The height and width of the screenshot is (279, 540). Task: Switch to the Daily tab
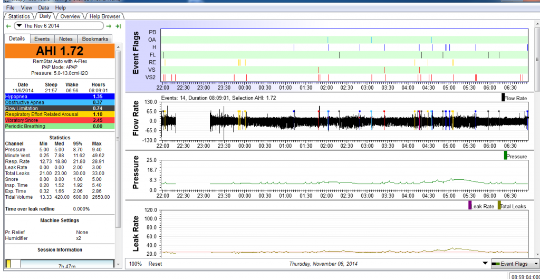click(45, 16)
